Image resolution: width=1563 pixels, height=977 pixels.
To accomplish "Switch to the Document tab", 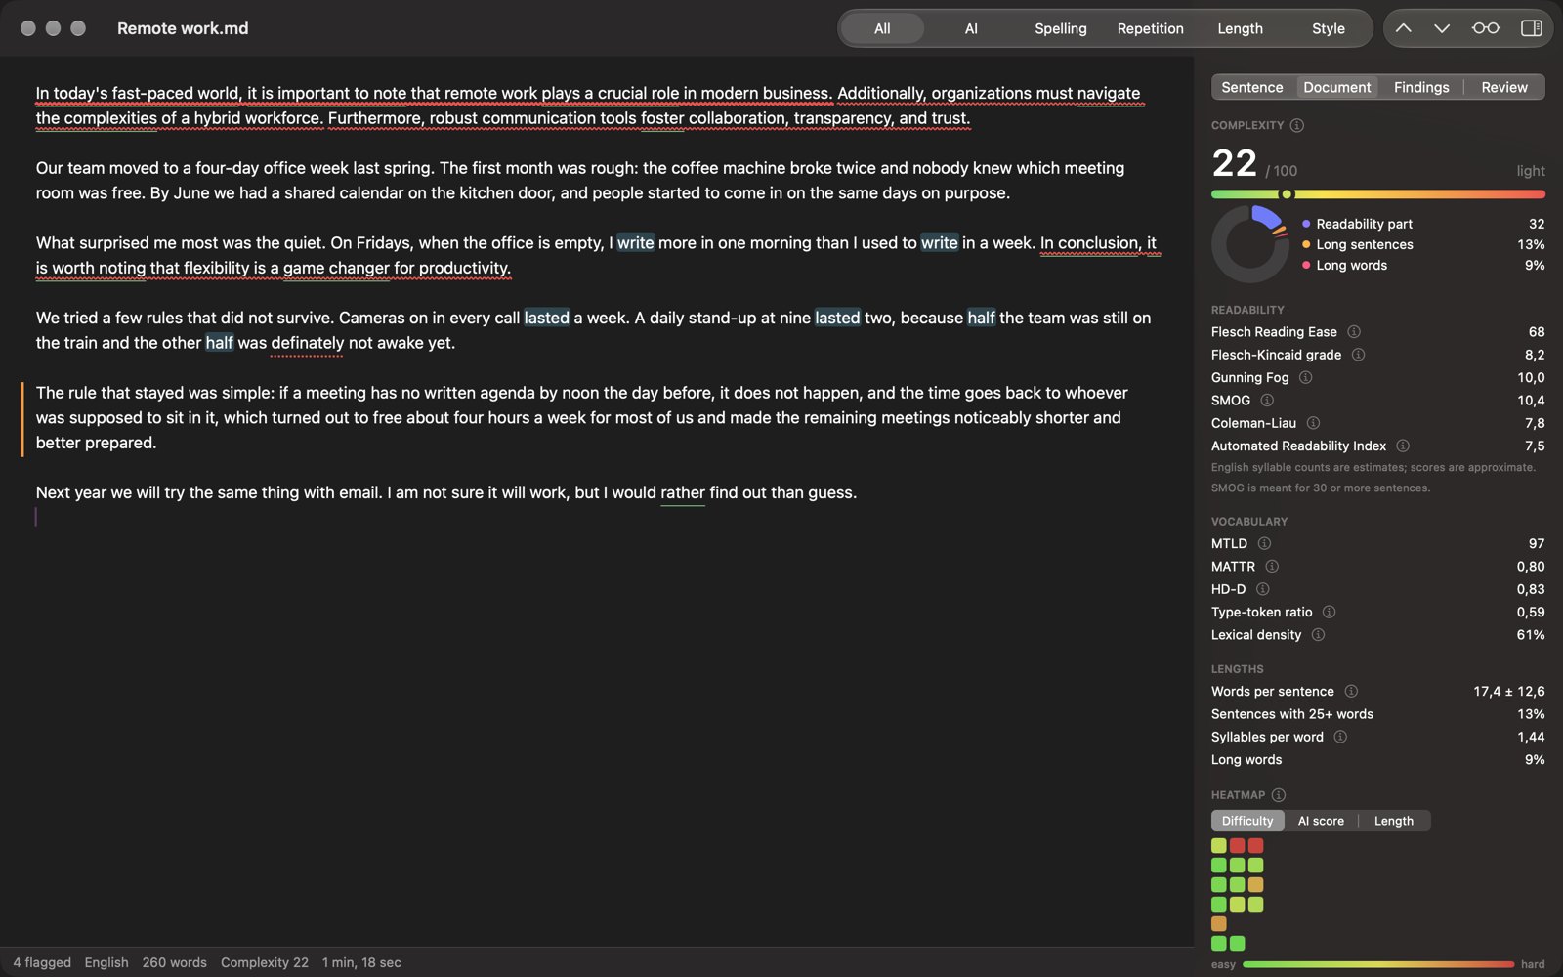I will coord(1337,87).
